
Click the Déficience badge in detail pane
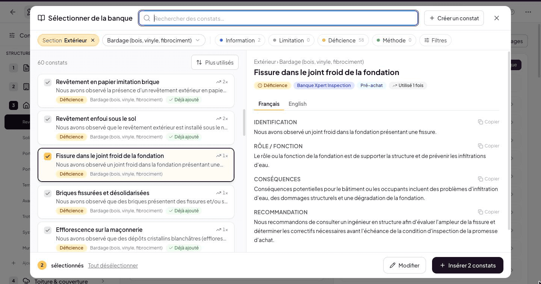point(272,86)
